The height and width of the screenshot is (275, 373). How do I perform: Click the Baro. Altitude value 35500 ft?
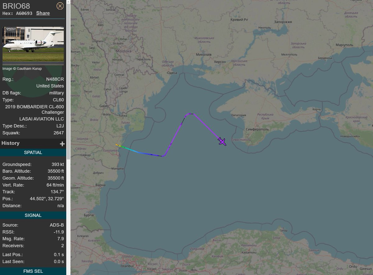tap(56, 171)
